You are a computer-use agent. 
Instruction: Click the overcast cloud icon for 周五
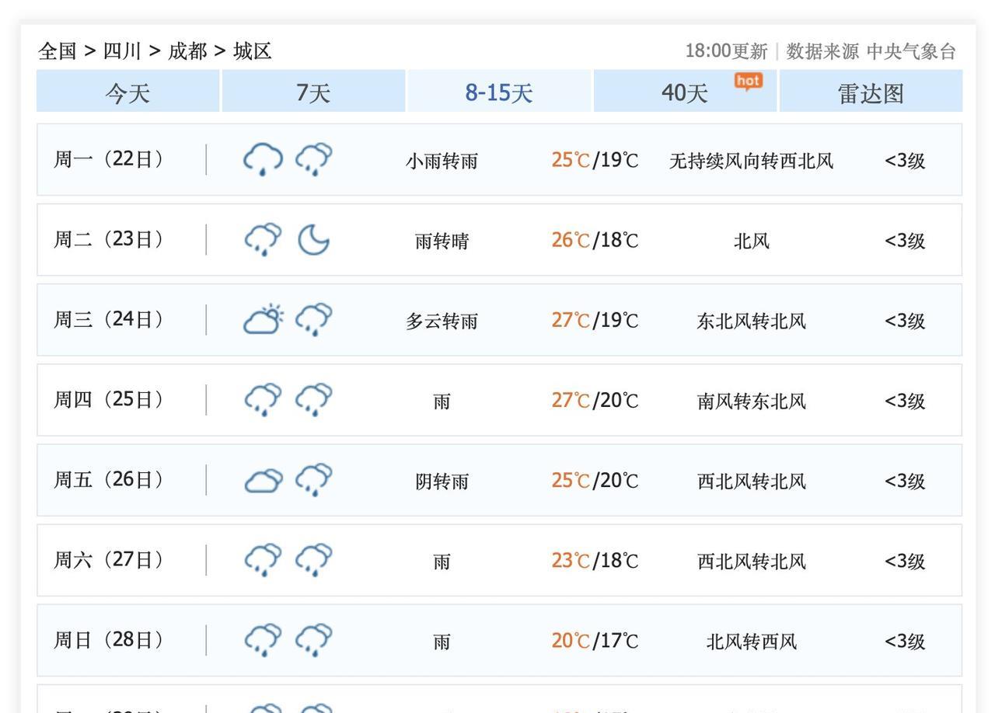(264, 481)
